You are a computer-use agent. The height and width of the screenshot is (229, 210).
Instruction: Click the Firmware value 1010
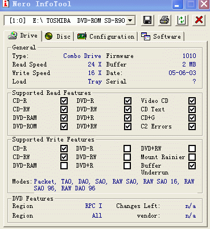(189, 56)
